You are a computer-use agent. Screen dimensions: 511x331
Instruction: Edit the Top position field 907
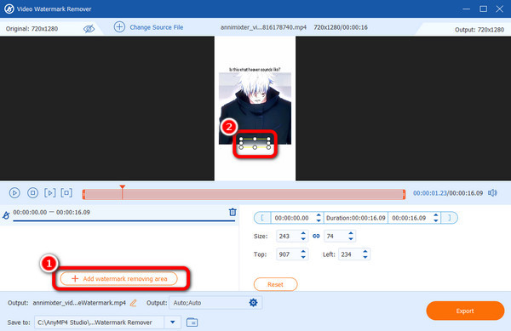(x=288, y=254)
